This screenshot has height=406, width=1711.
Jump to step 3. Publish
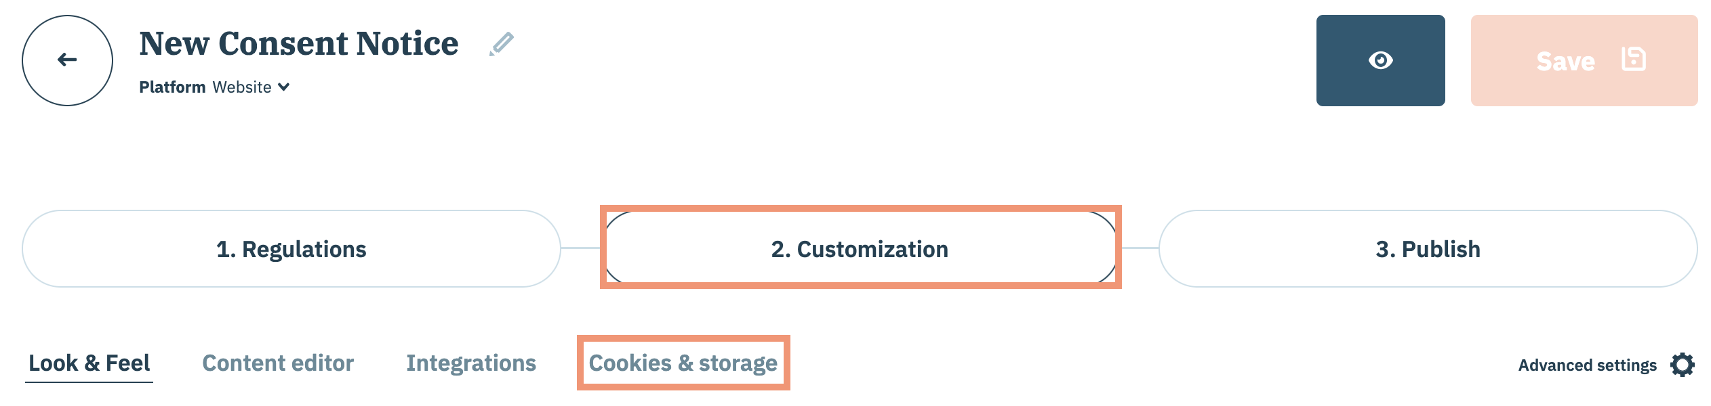coord(1428,249)
